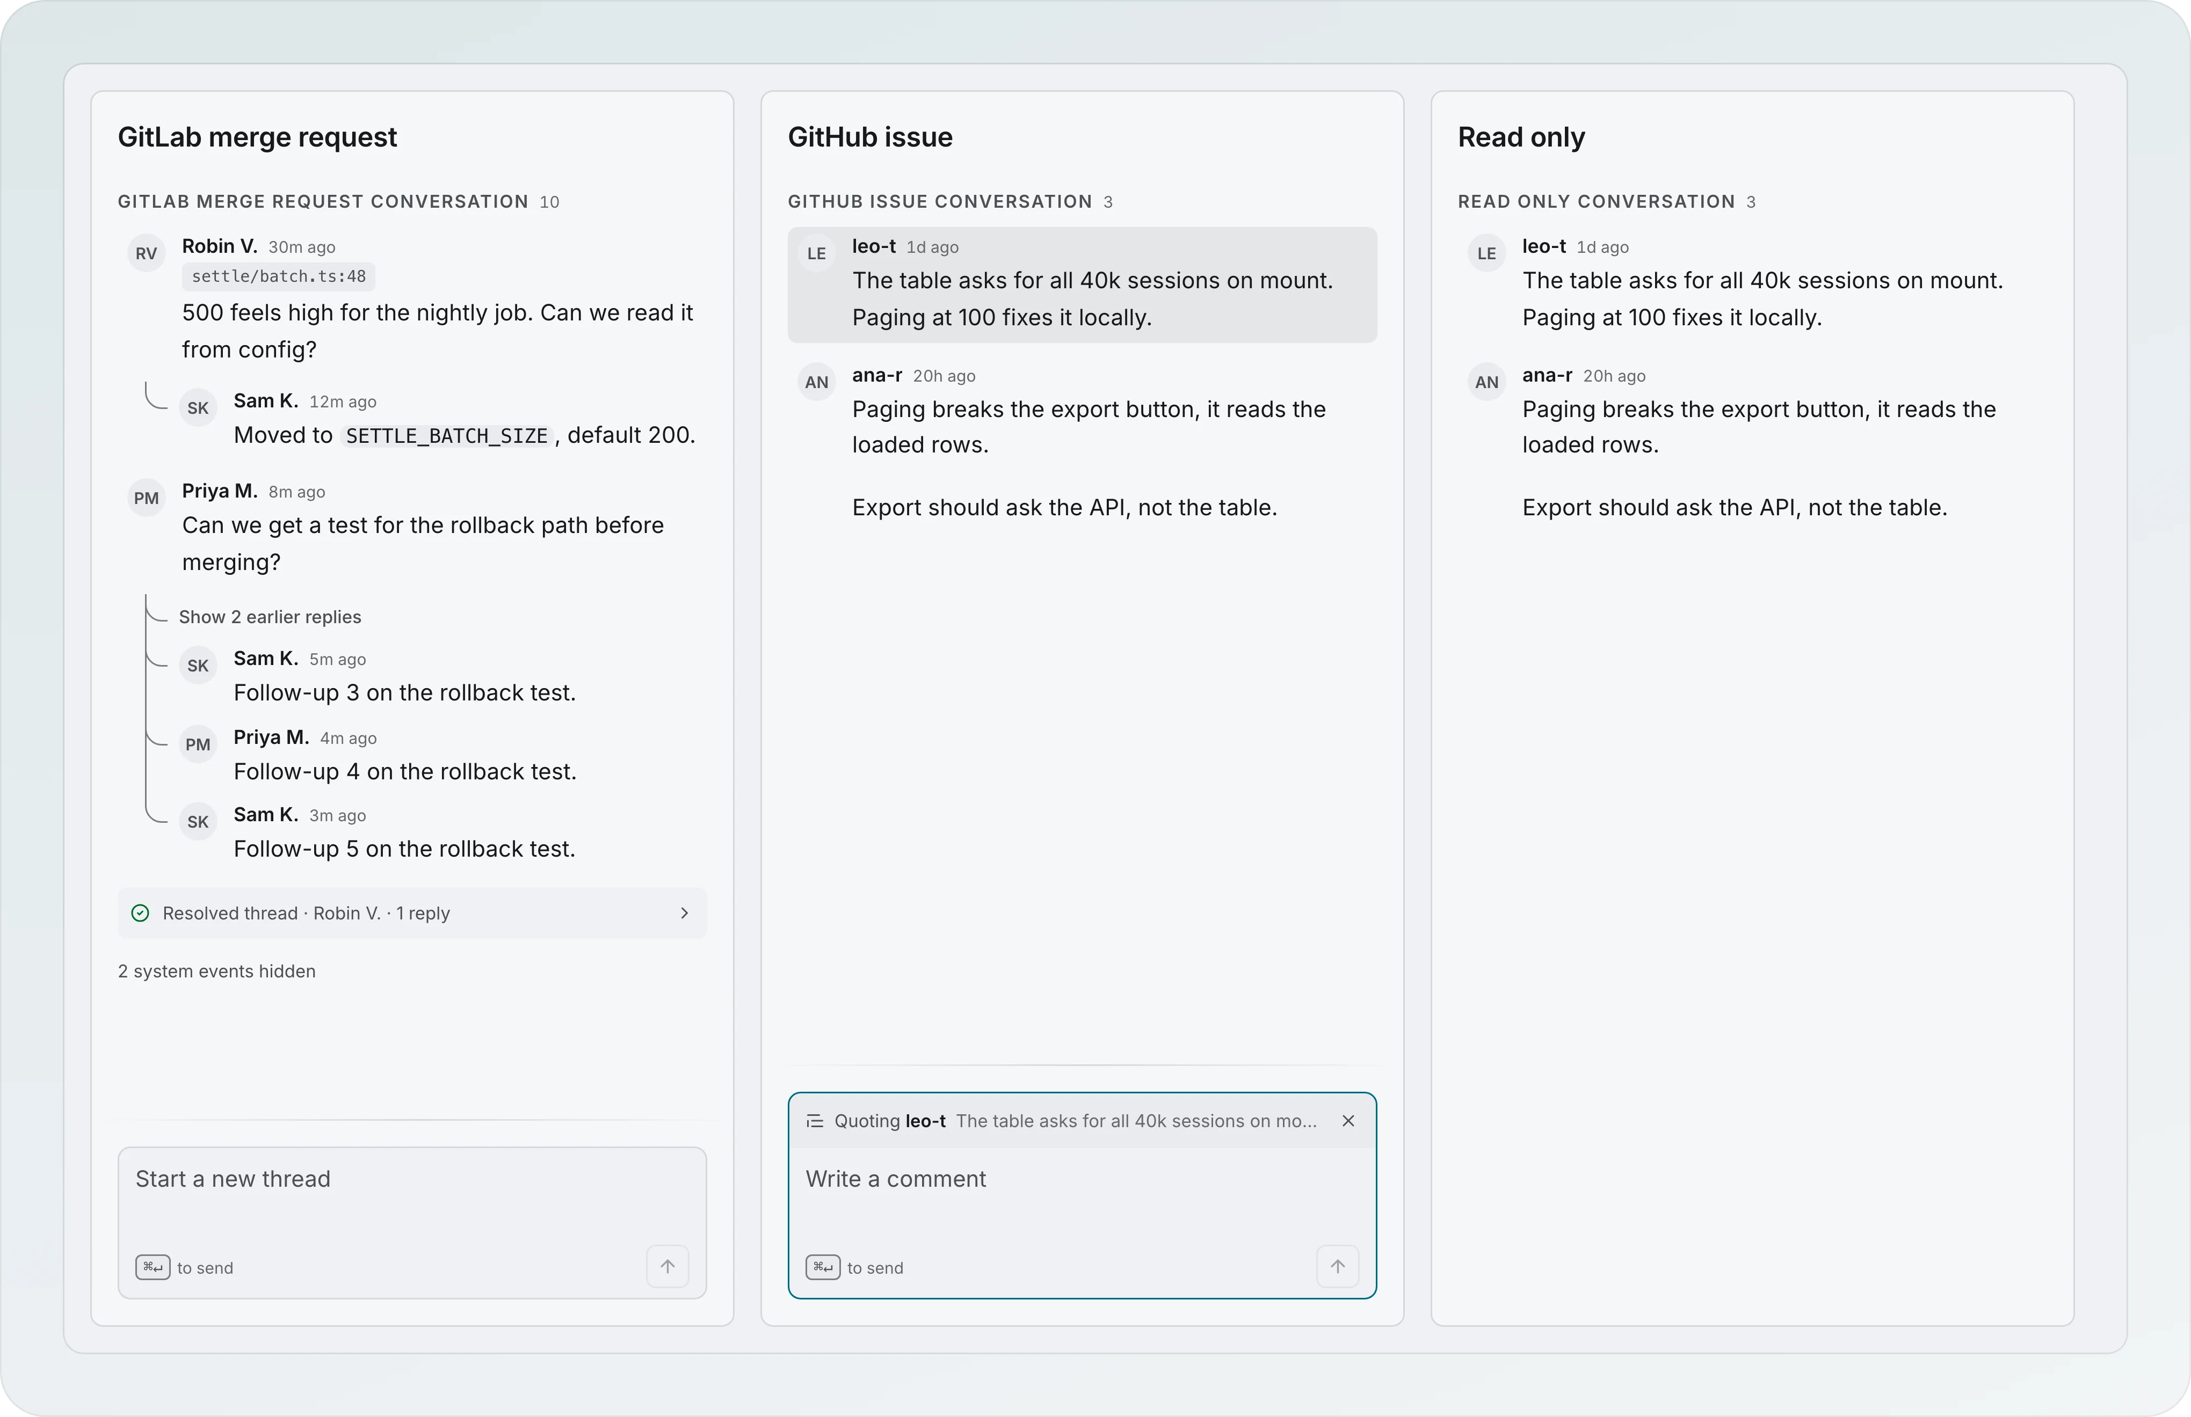Click leo-t's name in the Read only panel

pos(1544,246)
